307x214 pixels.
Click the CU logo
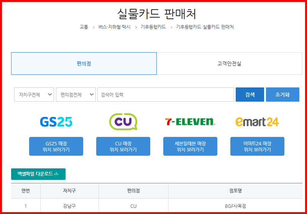point(123,122)
